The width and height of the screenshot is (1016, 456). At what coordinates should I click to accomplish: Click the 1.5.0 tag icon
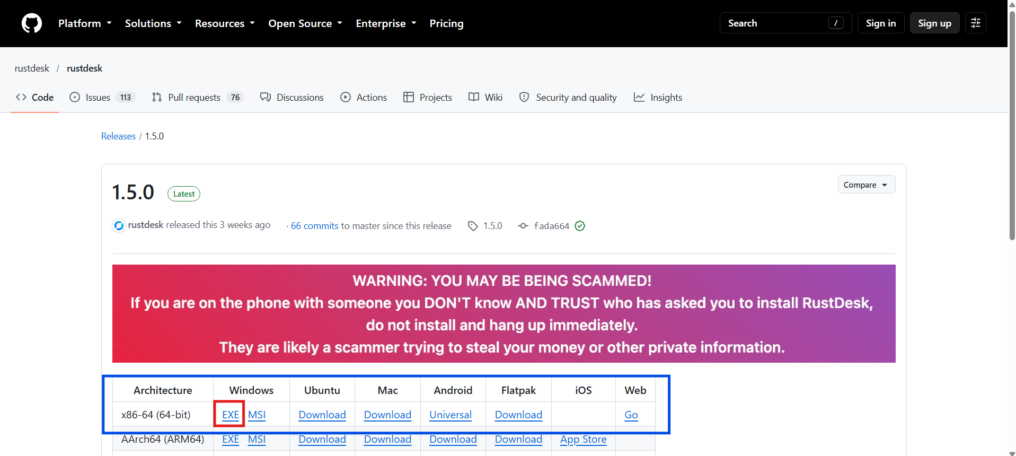tap(473, 226)
